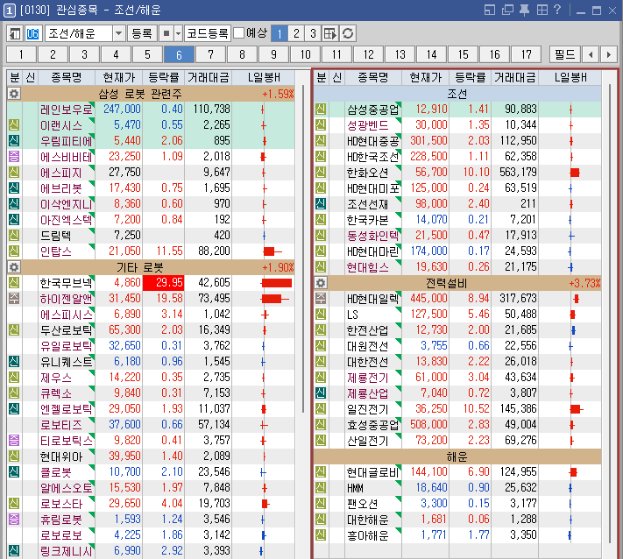Click the 증 badge on the 티로보틱스 row
Viewport: 623px width, 559px height.
pos(14,440)
